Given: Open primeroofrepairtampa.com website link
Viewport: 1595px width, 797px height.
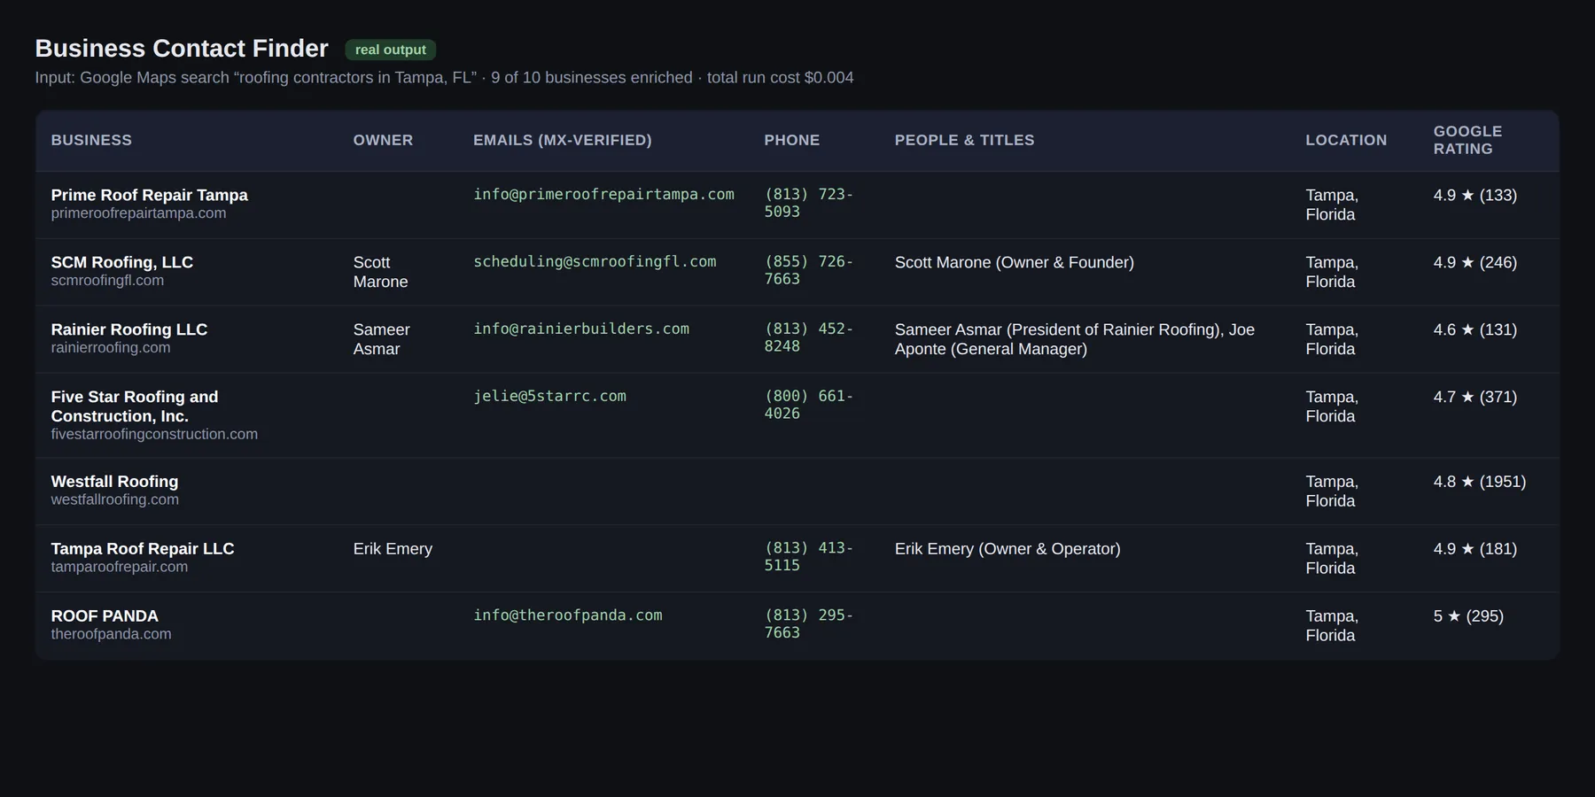Looking at the screenshot, I should coord(138,213).
